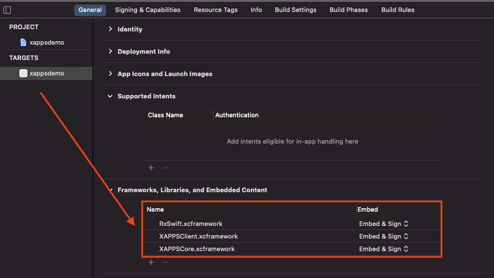Collapse the Supported Intents section

pos(110,96)
